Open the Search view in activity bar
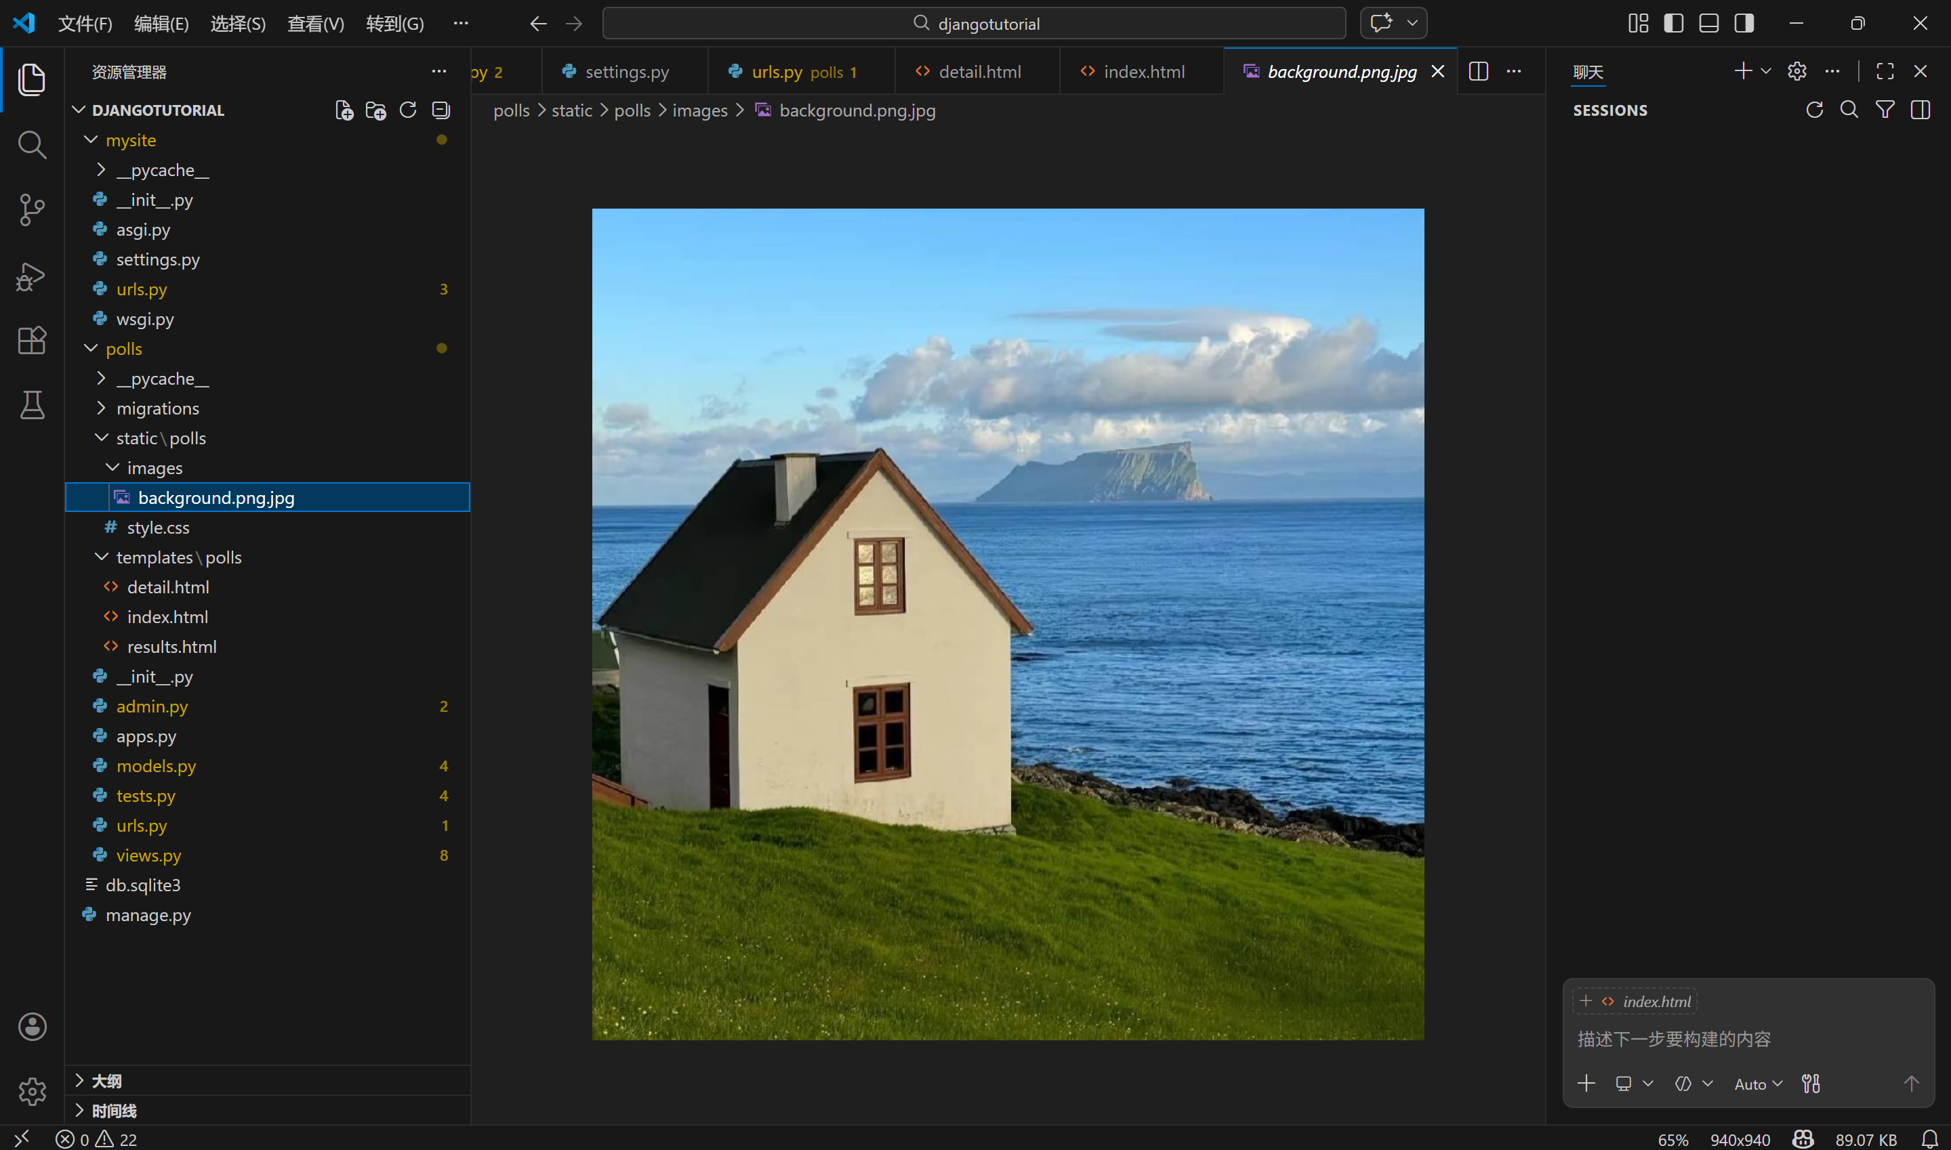The image size is (1951, 1150). tap(32, 144)
